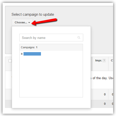Click the "Select campaign to update" heading
Viewport: 116px width, 116px height.
pos(33,15)
